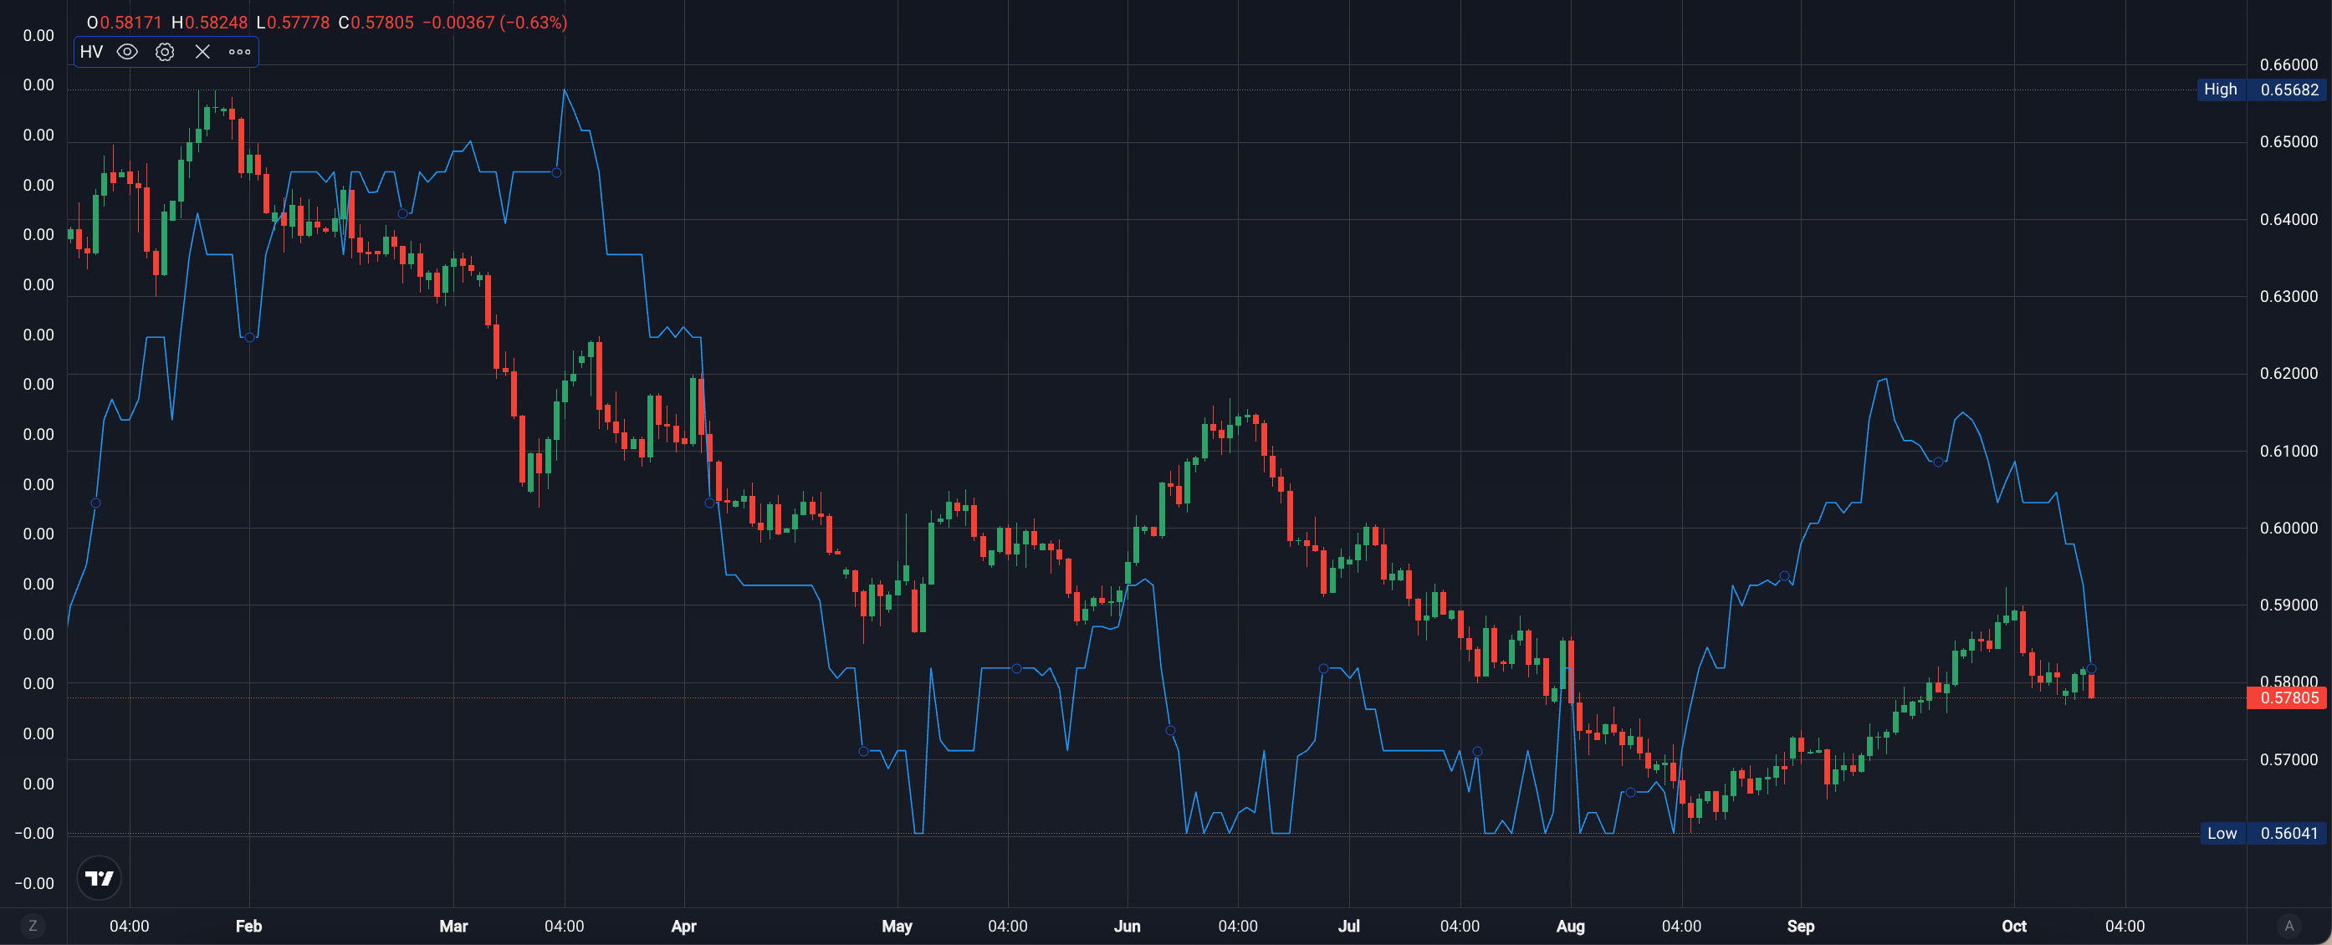
Task: Open the HV indicator's three-dot More menu
Action: click(x=239, y=52)
